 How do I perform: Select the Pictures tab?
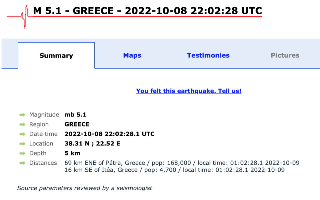(x=285, y=56)
